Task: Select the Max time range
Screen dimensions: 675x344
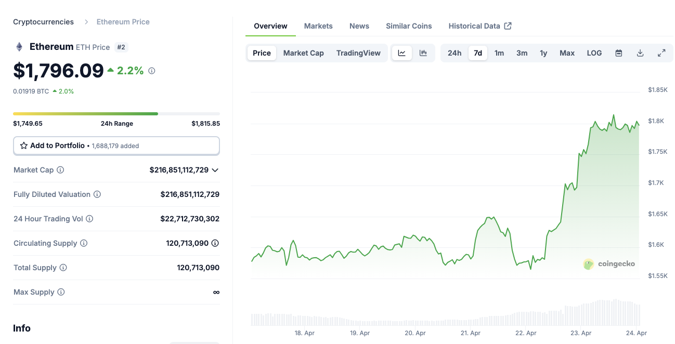Action: (567, 53)
